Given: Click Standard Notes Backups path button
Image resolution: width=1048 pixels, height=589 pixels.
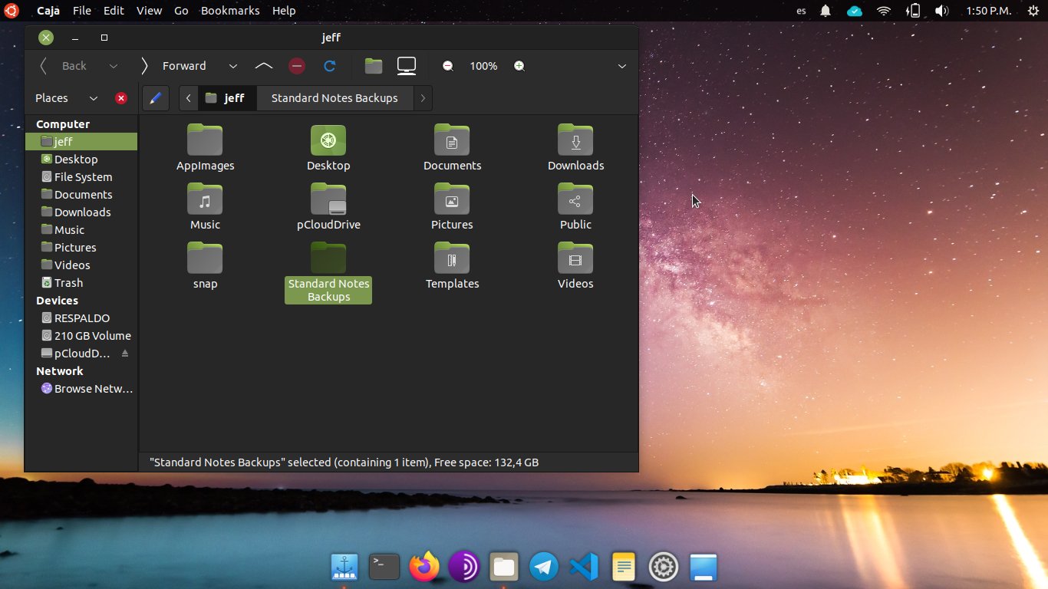Looking at the screenshot, I should pos(335,98).
